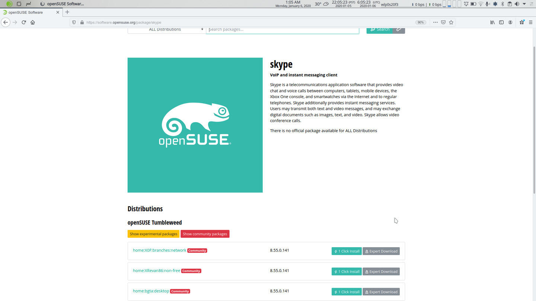This screenshot has width=536, height=301.
Task: Expert Download for home:X0F:branches:network
Action: [381, 251]
